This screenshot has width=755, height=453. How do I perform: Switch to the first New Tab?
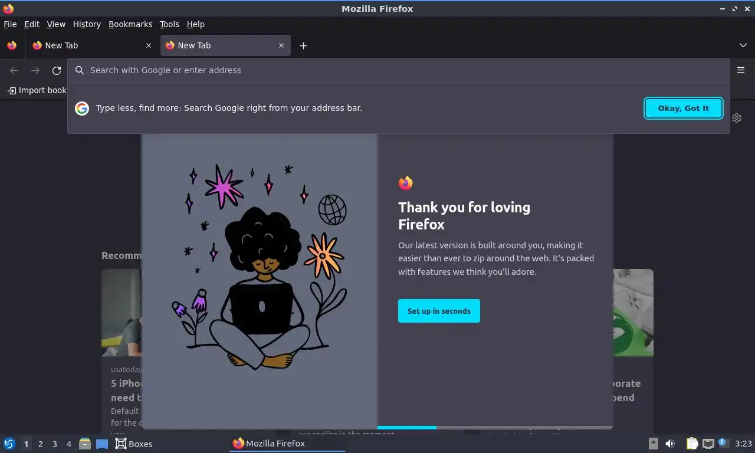pyautogui.click(x=91, y=45)
